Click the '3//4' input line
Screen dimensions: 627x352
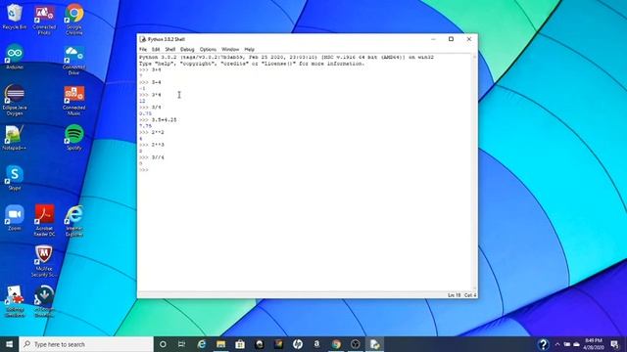158,157
